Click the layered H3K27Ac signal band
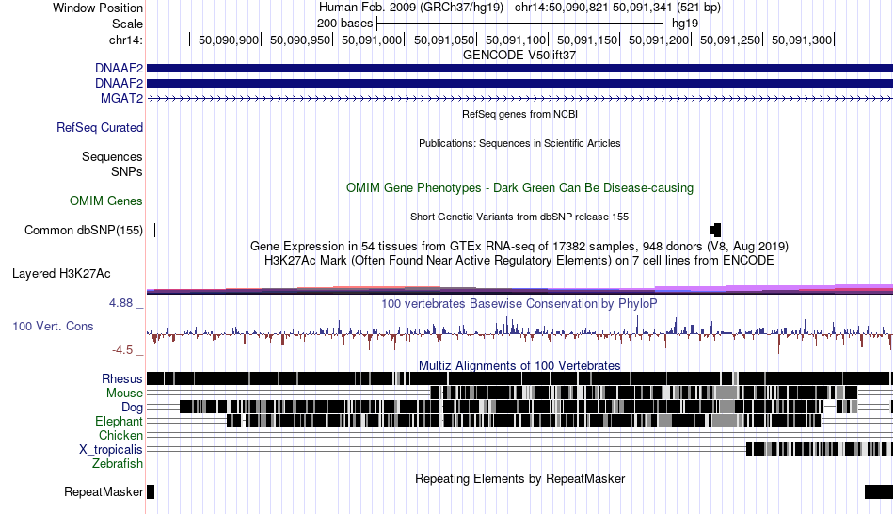894x514 pixels. coord(519,289)
